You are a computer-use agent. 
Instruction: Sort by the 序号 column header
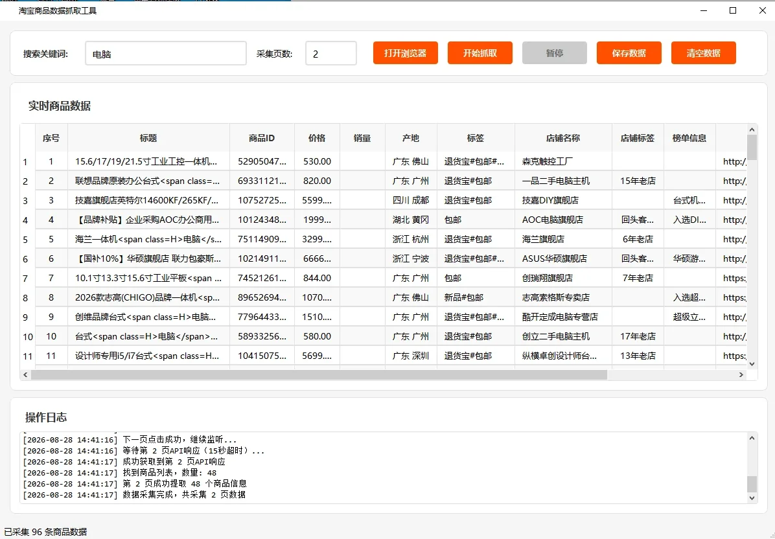pos(51,138)
